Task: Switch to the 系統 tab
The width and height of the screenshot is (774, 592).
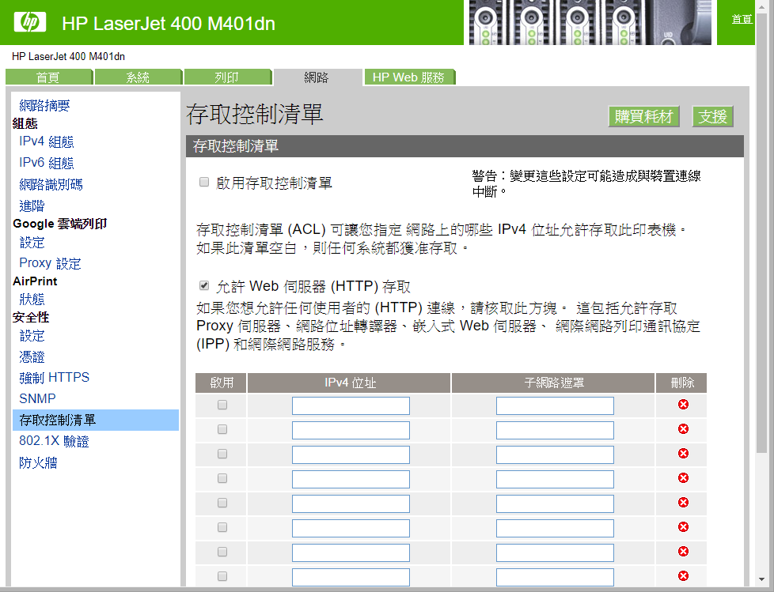Action: [138, 77]
